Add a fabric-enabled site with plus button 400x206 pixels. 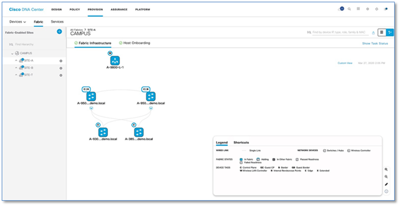60,32
